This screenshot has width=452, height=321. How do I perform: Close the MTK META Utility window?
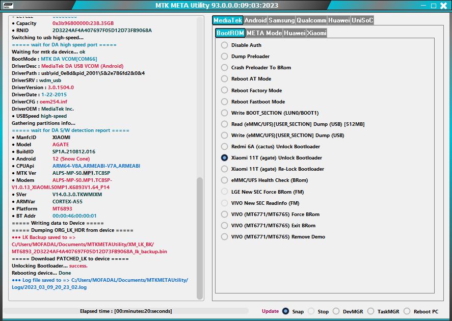[x=444, y=6]
